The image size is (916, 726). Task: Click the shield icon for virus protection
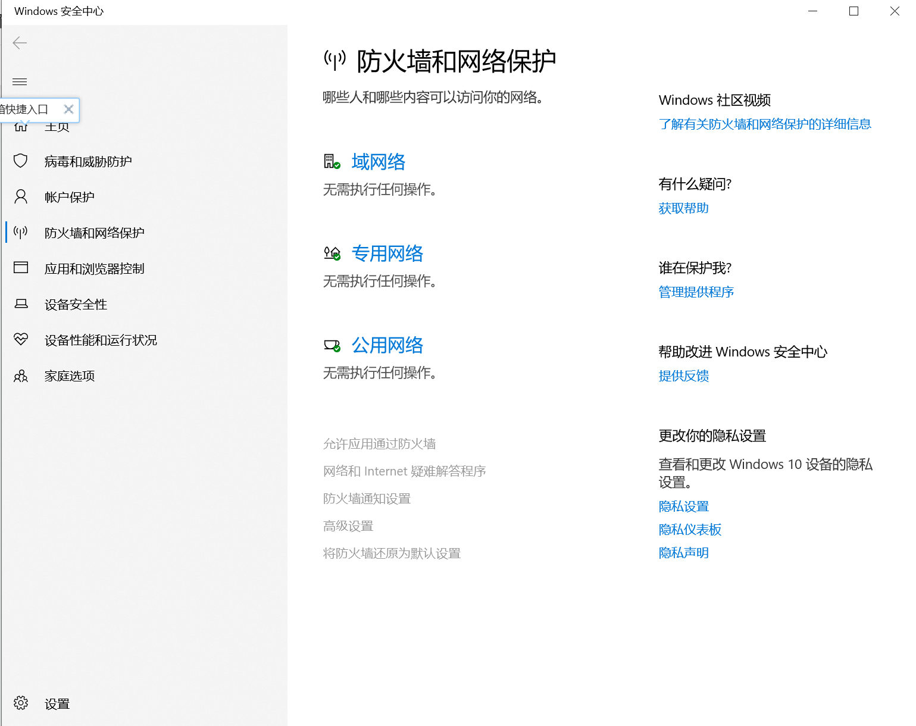[x=21, y=161]
